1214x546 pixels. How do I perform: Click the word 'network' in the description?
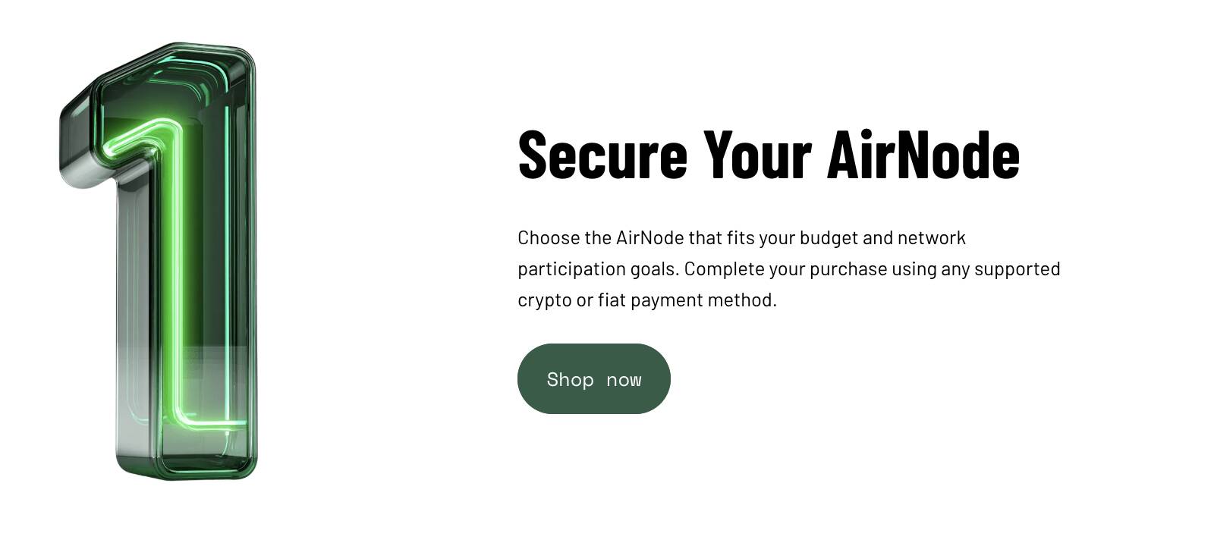[x=931, y=238]
